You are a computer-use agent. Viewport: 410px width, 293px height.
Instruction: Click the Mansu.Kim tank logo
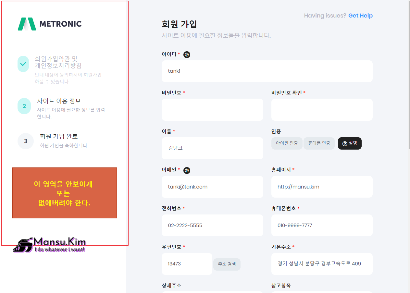click(50, 245)
